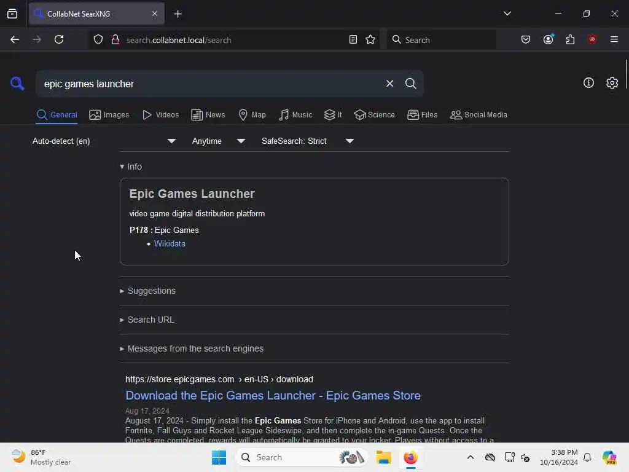The image size is (629, 472).
Task: Close the CollabNet SearXNG tab
Action: tap(155, 14)
